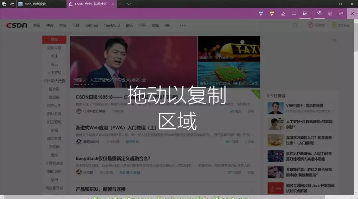Open article 渐进式Web应用（PWA）入门教程
358x199 pixels.
click(116, 128)
